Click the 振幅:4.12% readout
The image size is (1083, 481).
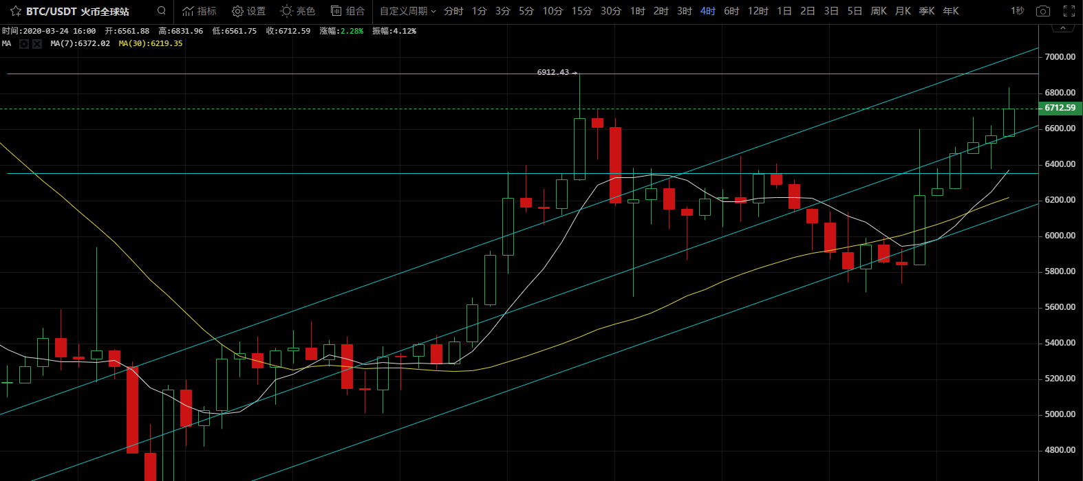click(394, 31)
